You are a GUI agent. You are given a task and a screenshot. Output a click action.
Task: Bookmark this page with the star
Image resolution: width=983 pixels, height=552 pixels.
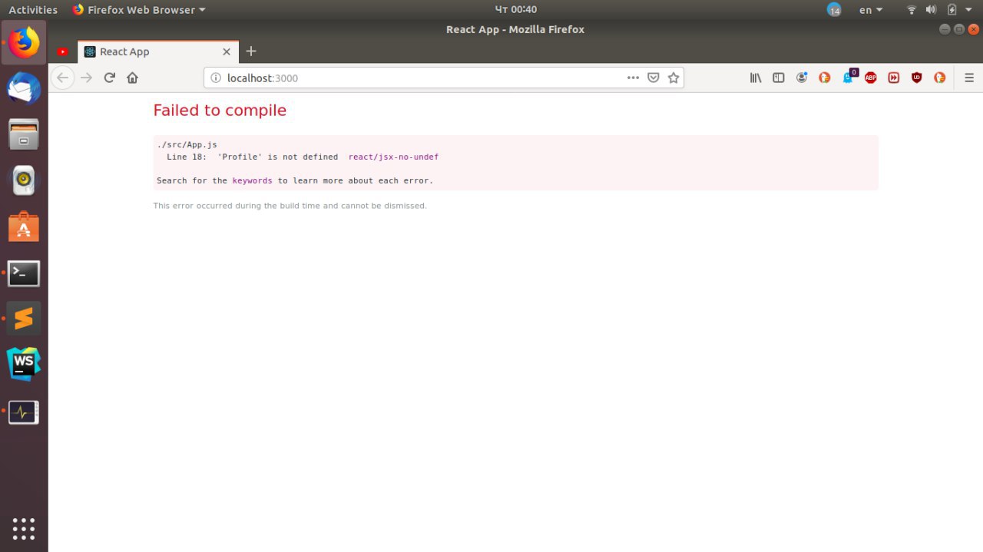pyautogui.click(x=674, y=78)
